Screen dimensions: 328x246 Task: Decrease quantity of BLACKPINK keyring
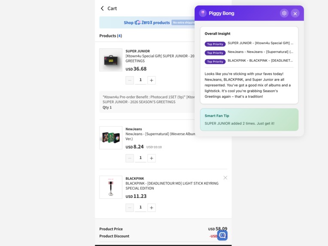coord(130,208)
